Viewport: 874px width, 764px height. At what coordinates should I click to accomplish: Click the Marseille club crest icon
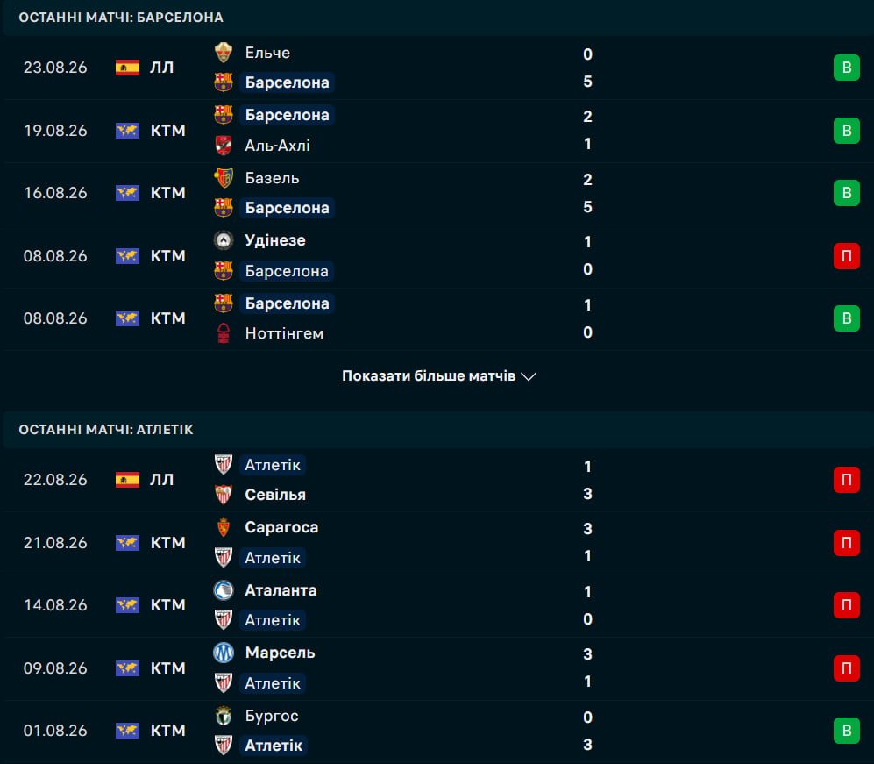(x=224, y=653)
